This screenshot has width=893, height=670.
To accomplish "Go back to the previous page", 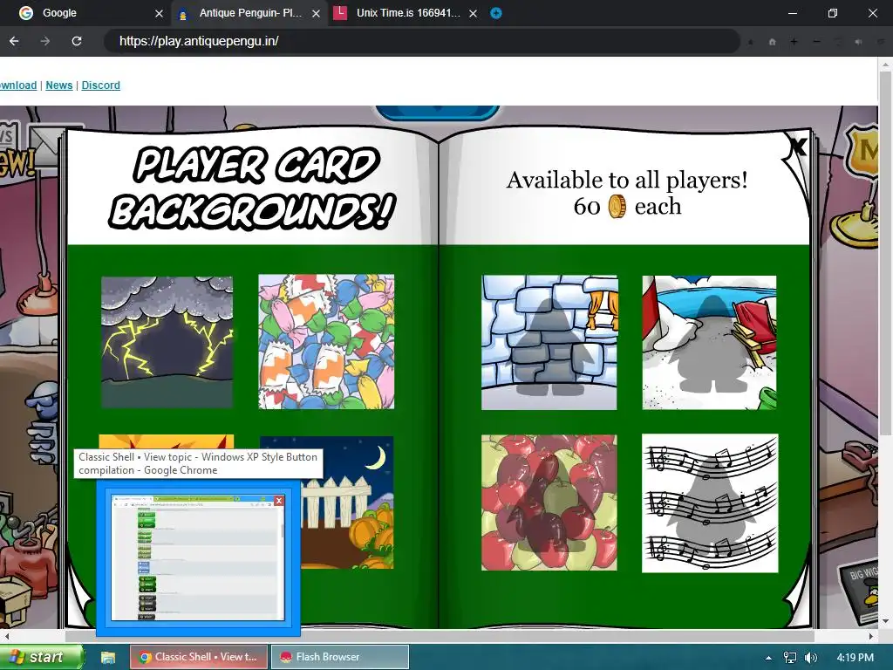I will (x=14, y=41).
